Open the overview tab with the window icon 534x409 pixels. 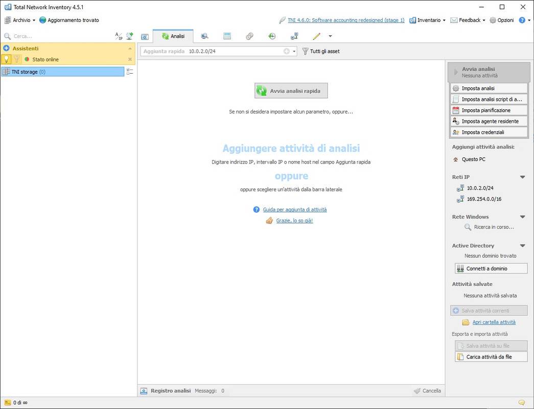[x=145, y=36]
